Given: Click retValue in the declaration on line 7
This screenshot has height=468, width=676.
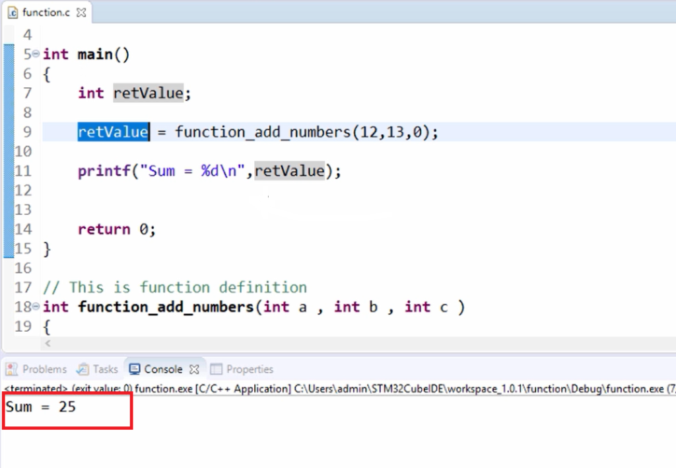Looking at the screenshot, I should coord(149,93).
